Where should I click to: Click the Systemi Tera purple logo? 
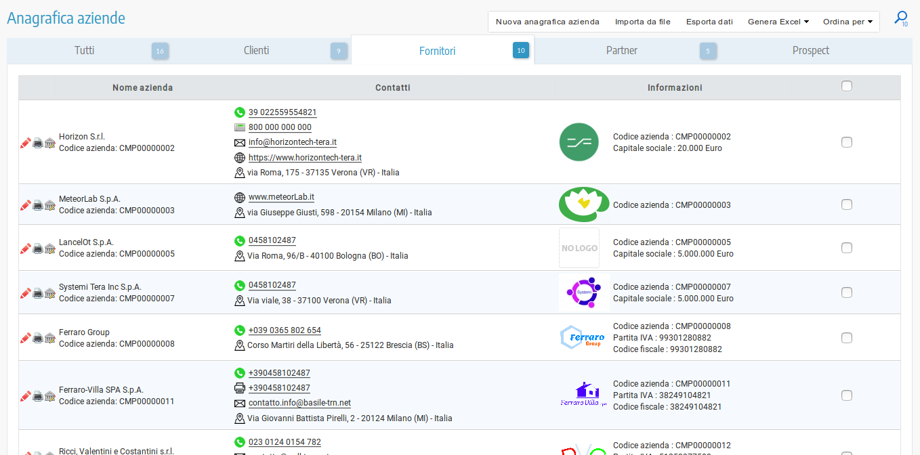[584, 292]
